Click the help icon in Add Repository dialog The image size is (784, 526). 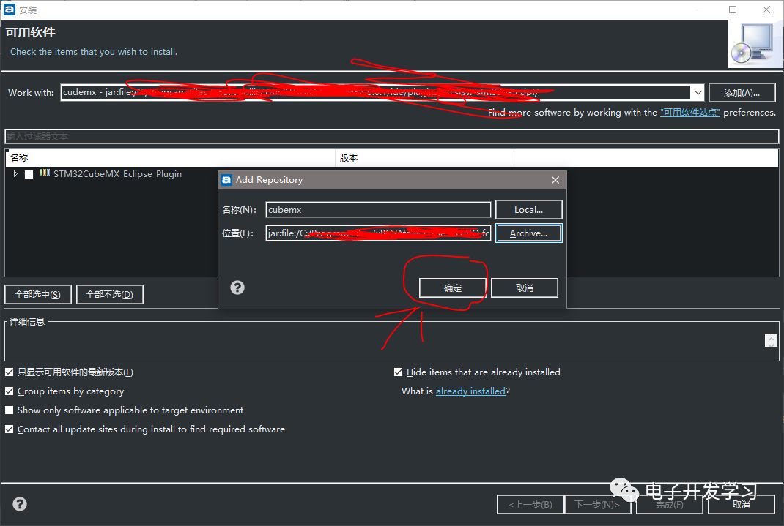point(237,288)
